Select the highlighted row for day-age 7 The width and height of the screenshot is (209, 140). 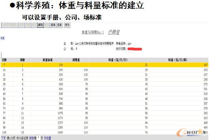point(103,65)
